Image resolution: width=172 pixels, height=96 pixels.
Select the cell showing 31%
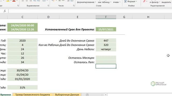[23, 87]
